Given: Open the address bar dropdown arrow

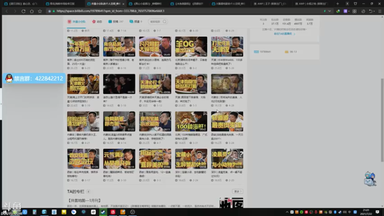Looking at the screenshot, I should 330,11.
